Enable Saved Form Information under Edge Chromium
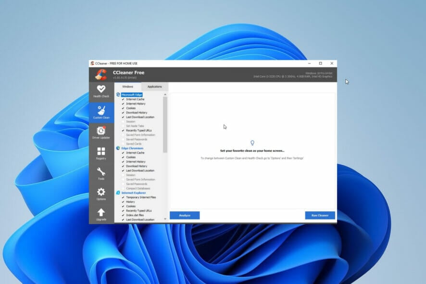The image size is (426, 284). click(123, 180)
